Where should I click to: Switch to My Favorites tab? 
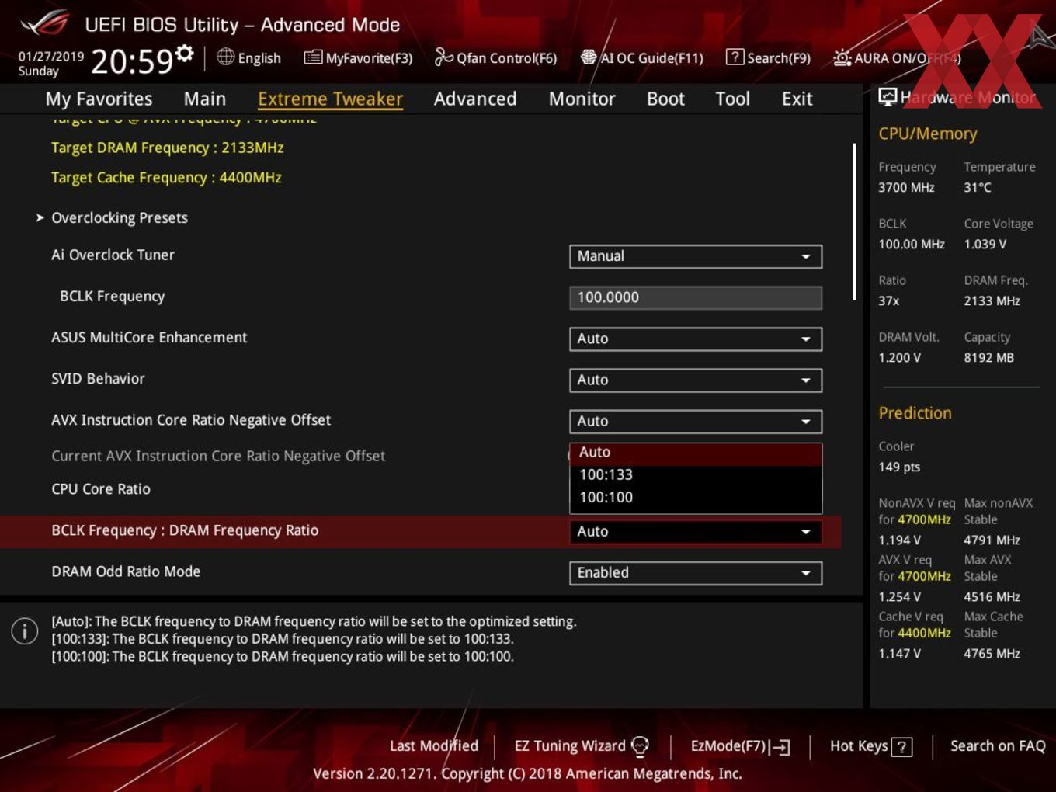pyautogui.click(x=99, y=99)
